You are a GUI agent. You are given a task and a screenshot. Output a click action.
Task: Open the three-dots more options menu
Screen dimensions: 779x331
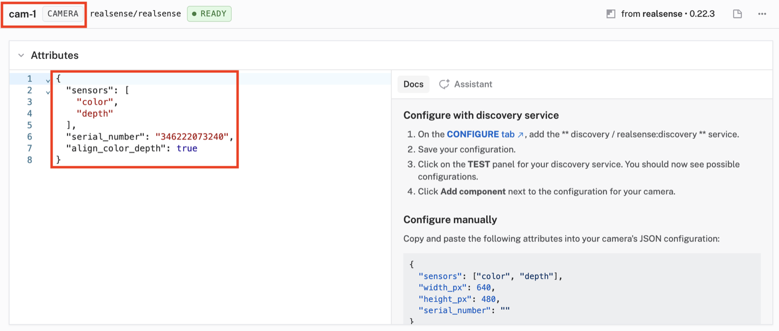pos(762,14)
